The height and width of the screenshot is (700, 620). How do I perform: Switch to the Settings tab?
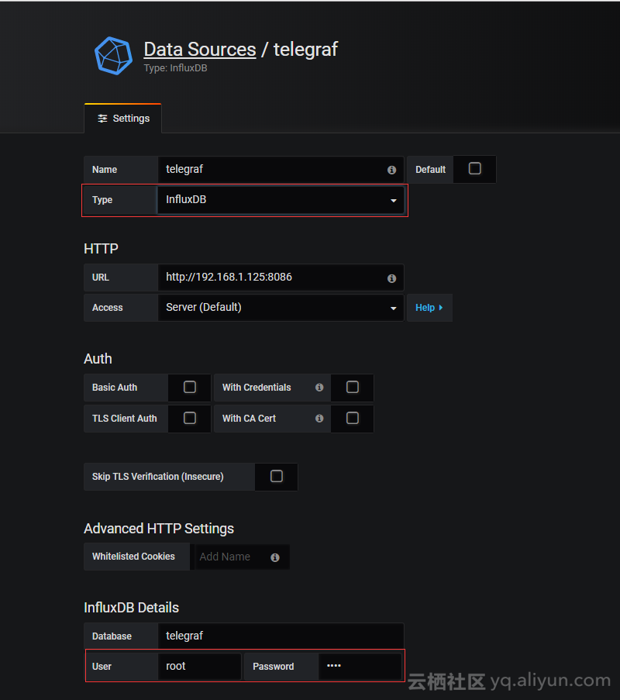pyautogui.click(x=123, y=119)
